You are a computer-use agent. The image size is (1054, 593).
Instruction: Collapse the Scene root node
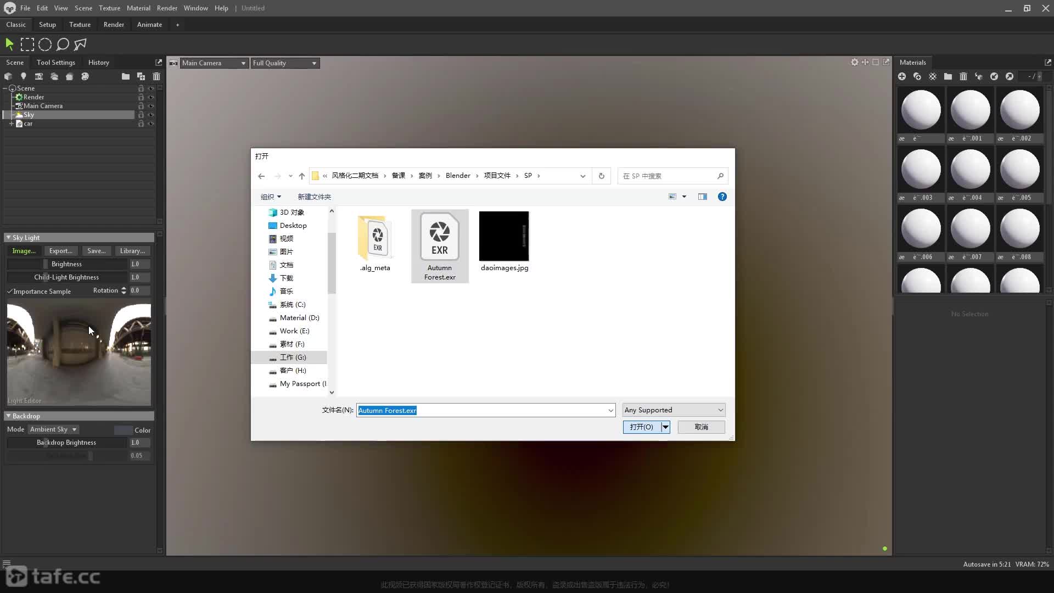tap(5, 88)
